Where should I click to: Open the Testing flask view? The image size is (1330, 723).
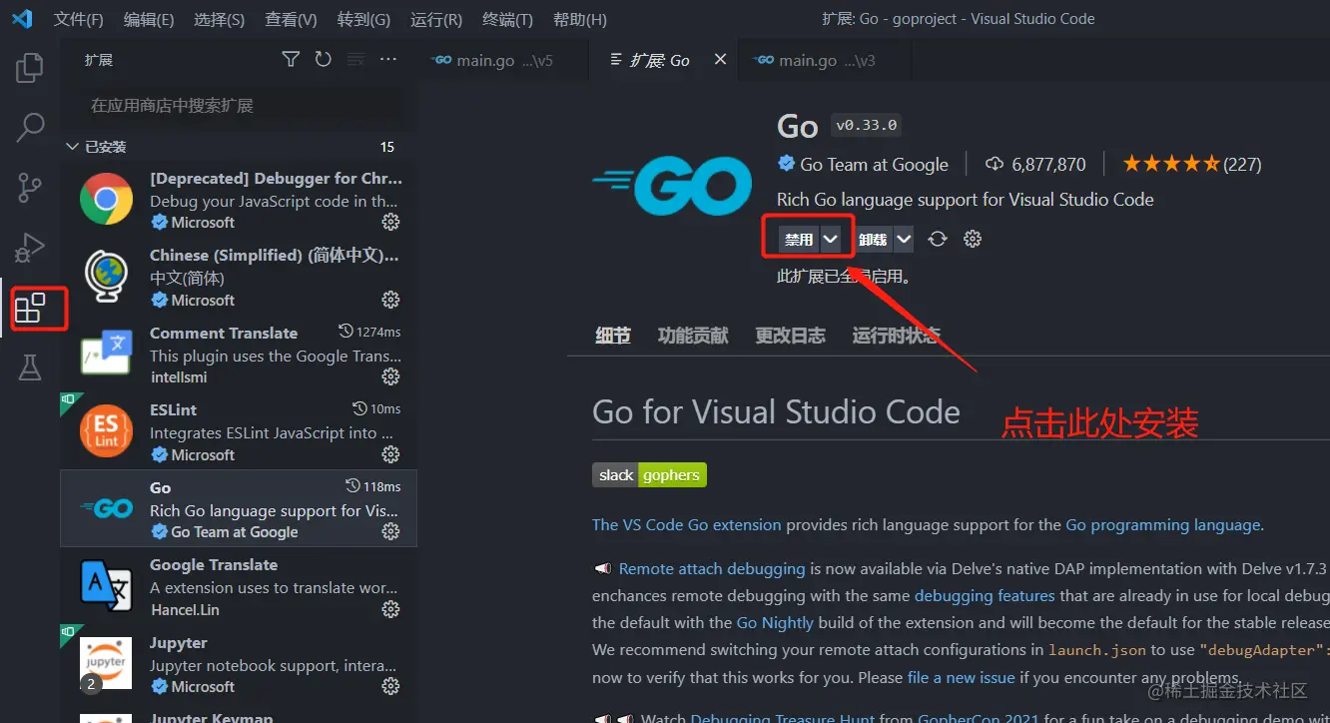tap(30, 367)
